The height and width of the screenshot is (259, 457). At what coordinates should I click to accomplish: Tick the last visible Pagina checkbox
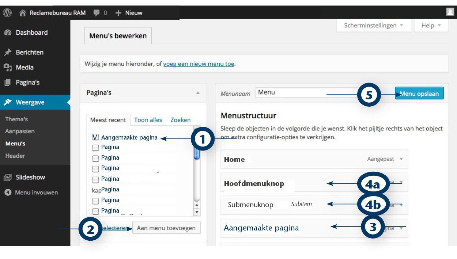95,211
